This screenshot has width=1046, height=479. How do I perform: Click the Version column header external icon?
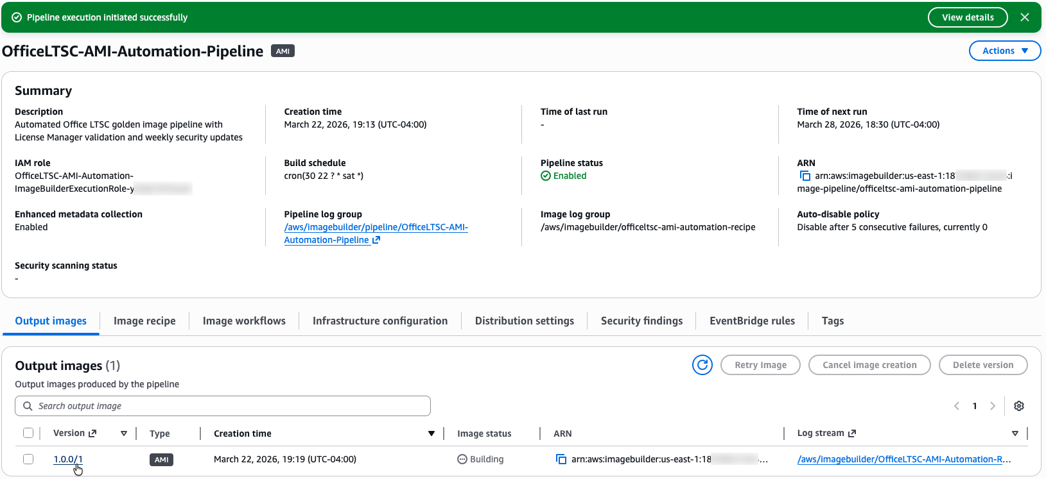tap(92, 433)
